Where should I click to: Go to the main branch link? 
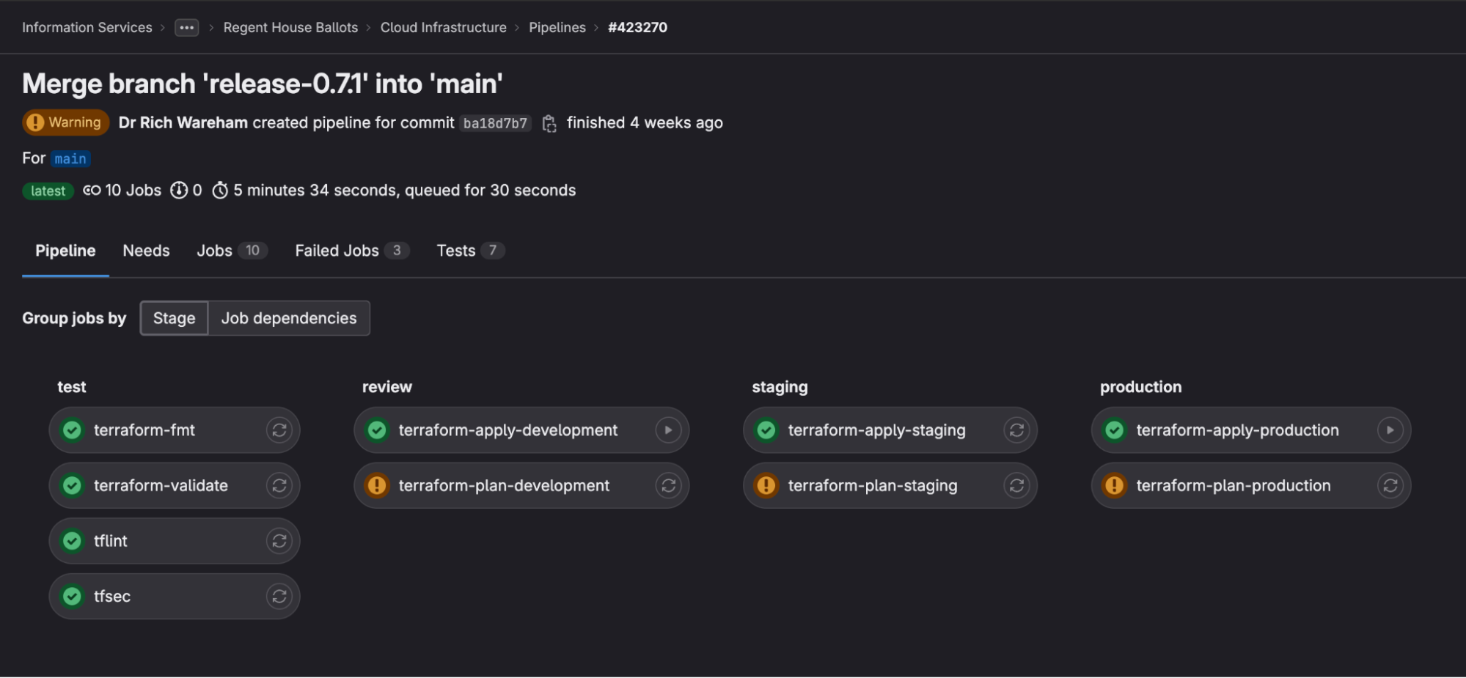[70, 159]
